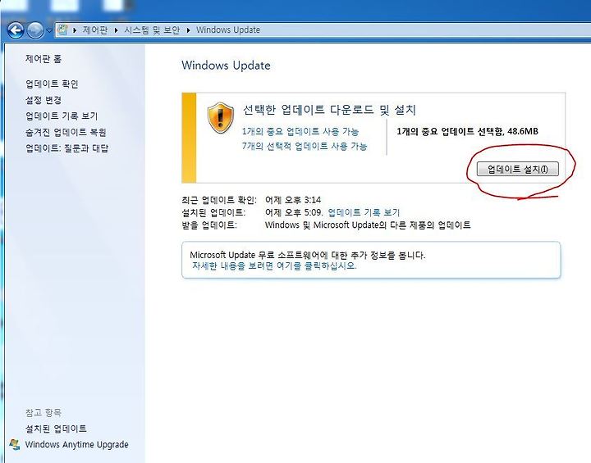Select Windows Update breadcrumb item
This screenshot has height=463, width=591.
coord(228,30)
